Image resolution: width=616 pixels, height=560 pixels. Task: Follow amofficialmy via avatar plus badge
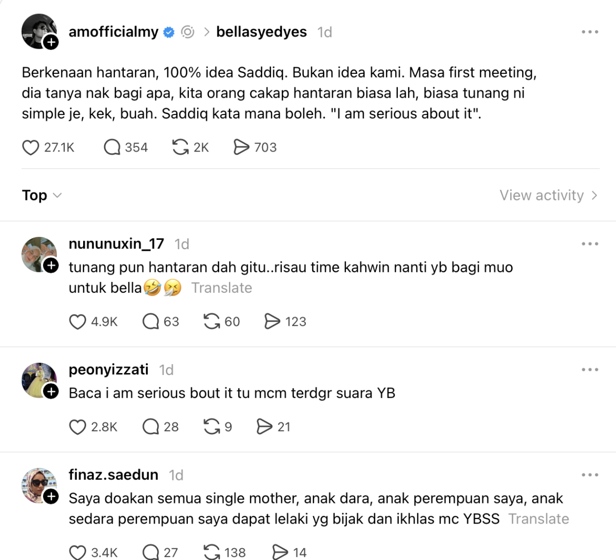51,42
